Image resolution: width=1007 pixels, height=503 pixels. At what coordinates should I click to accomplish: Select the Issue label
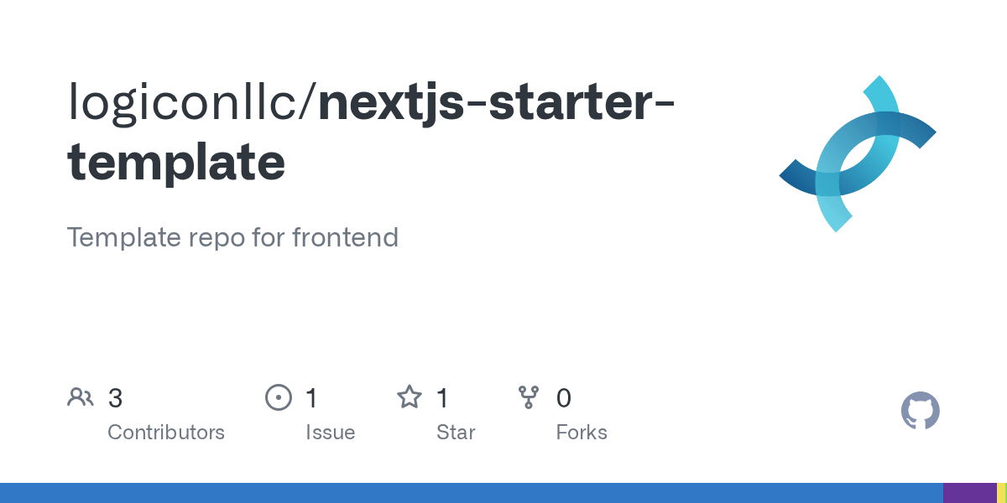330,433
